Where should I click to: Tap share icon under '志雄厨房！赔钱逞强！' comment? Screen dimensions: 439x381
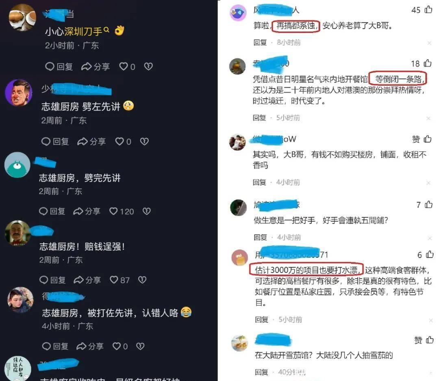(x=79, y=280)
